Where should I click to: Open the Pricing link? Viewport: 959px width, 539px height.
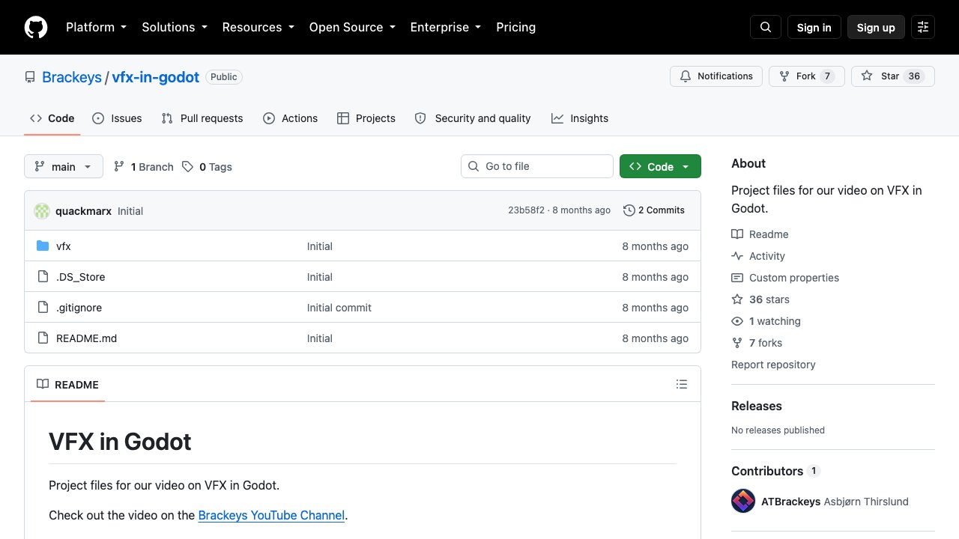515,27
